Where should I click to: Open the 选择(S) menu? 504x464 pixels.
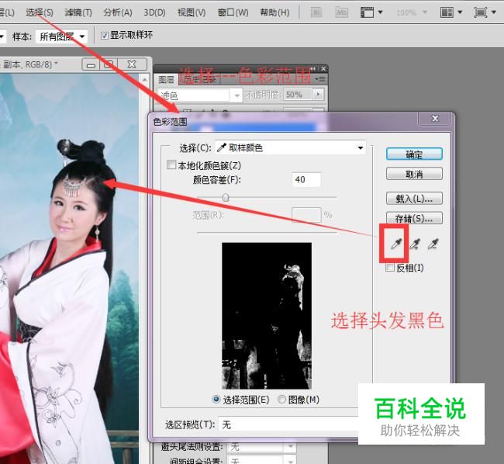click(40, 13)
